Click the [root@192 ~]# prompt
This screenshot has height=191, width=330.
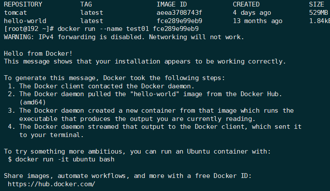point(29,29)
